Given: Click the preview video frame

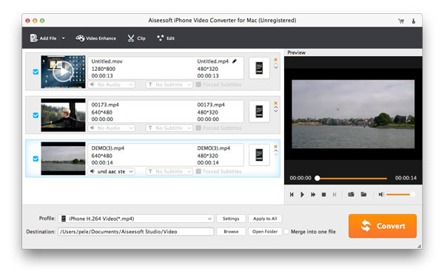Looking at the screenshot, I should click(x=353, y=114).
